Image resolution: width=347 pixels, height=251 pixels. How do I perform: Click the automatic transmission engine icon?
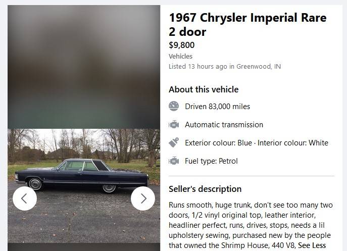(x=174, y=124)
